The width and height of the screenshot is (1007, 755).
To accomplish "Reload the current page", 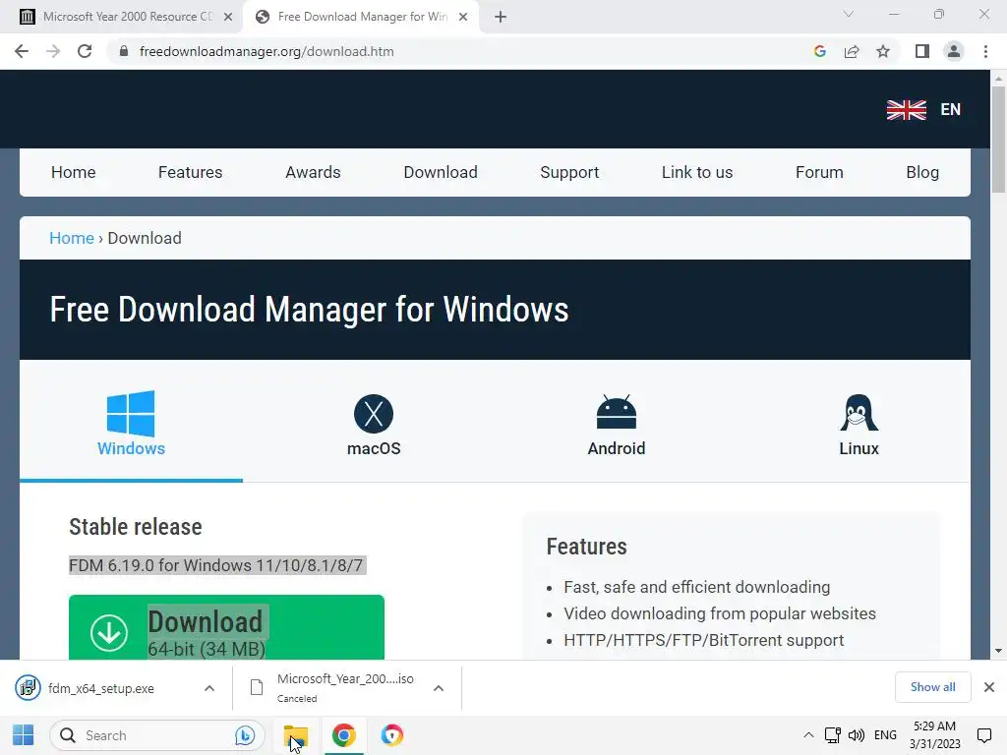I will 85,51.
